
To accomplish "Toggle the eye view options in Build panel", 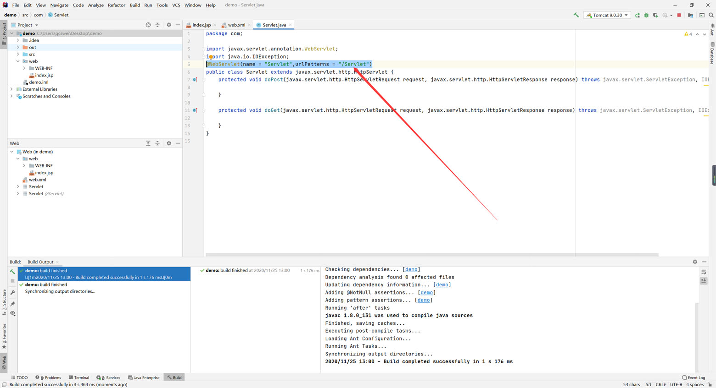I will coord(13,313).
